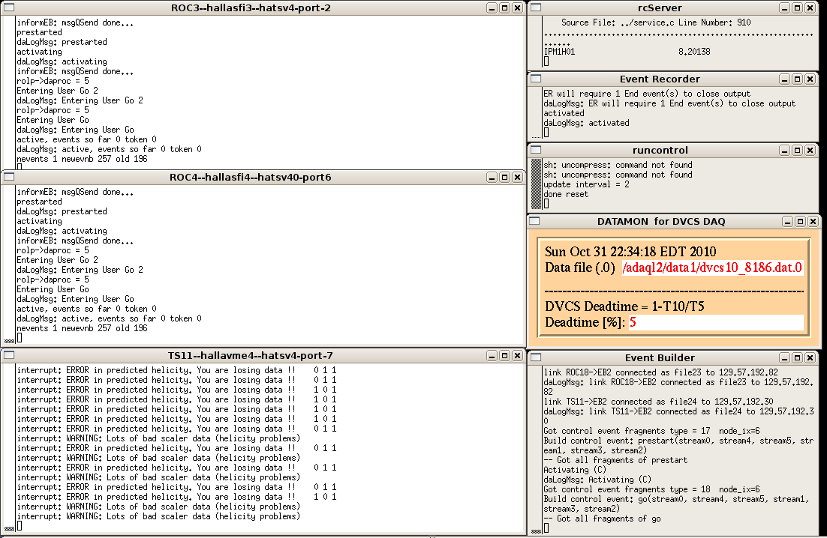The width and height of the screenshot is (827, 538).
Task: Select the Event Recorder window title
Action: tap(660, 79)
